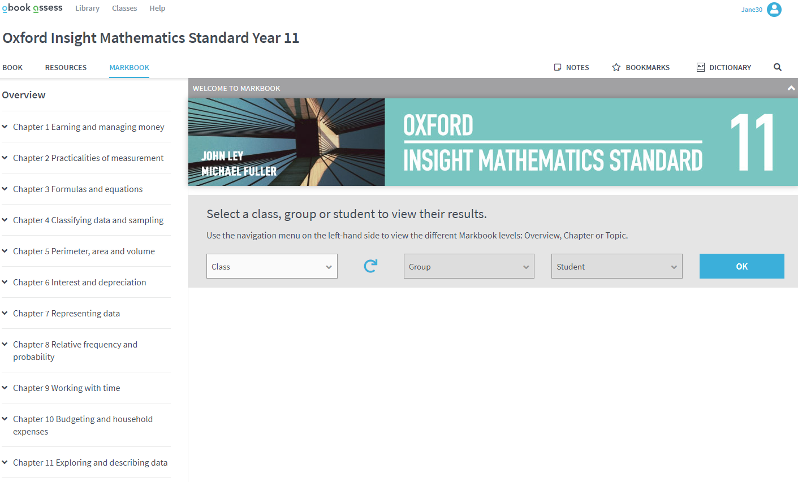Switch to the Book tab

point(12,67)
